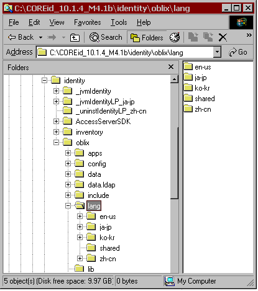Click the Windows logo throbber

(241, 22)
